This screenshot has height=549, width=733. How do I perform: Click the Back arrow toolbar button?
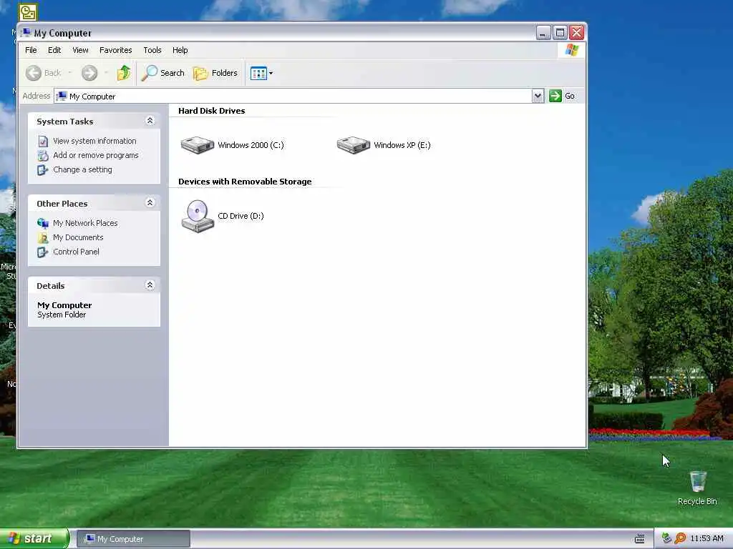pos(33,73)
